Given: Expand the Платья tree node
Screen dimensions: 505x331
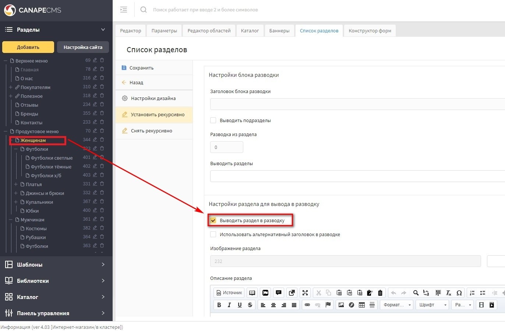Looking at the screenshot, I should [16, 184].
